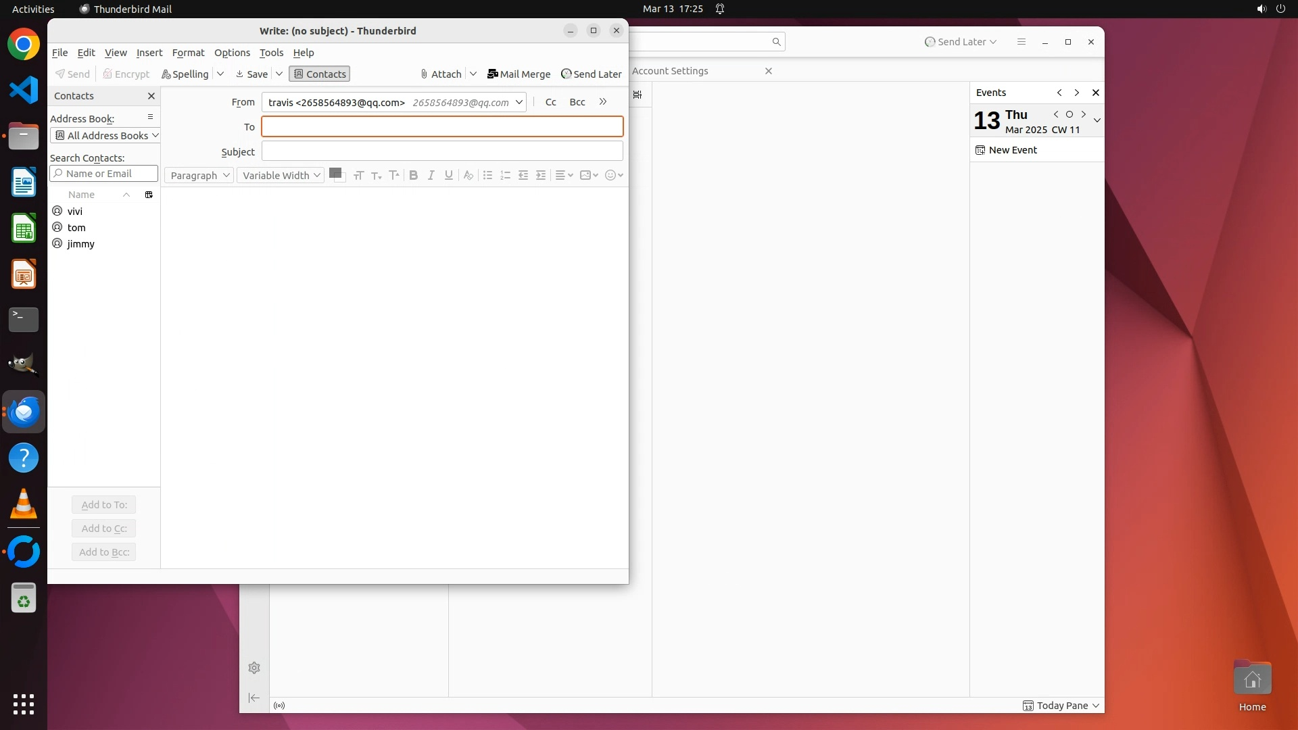
Task: Click the Spelling check button
Action: [x=185, y=74]
